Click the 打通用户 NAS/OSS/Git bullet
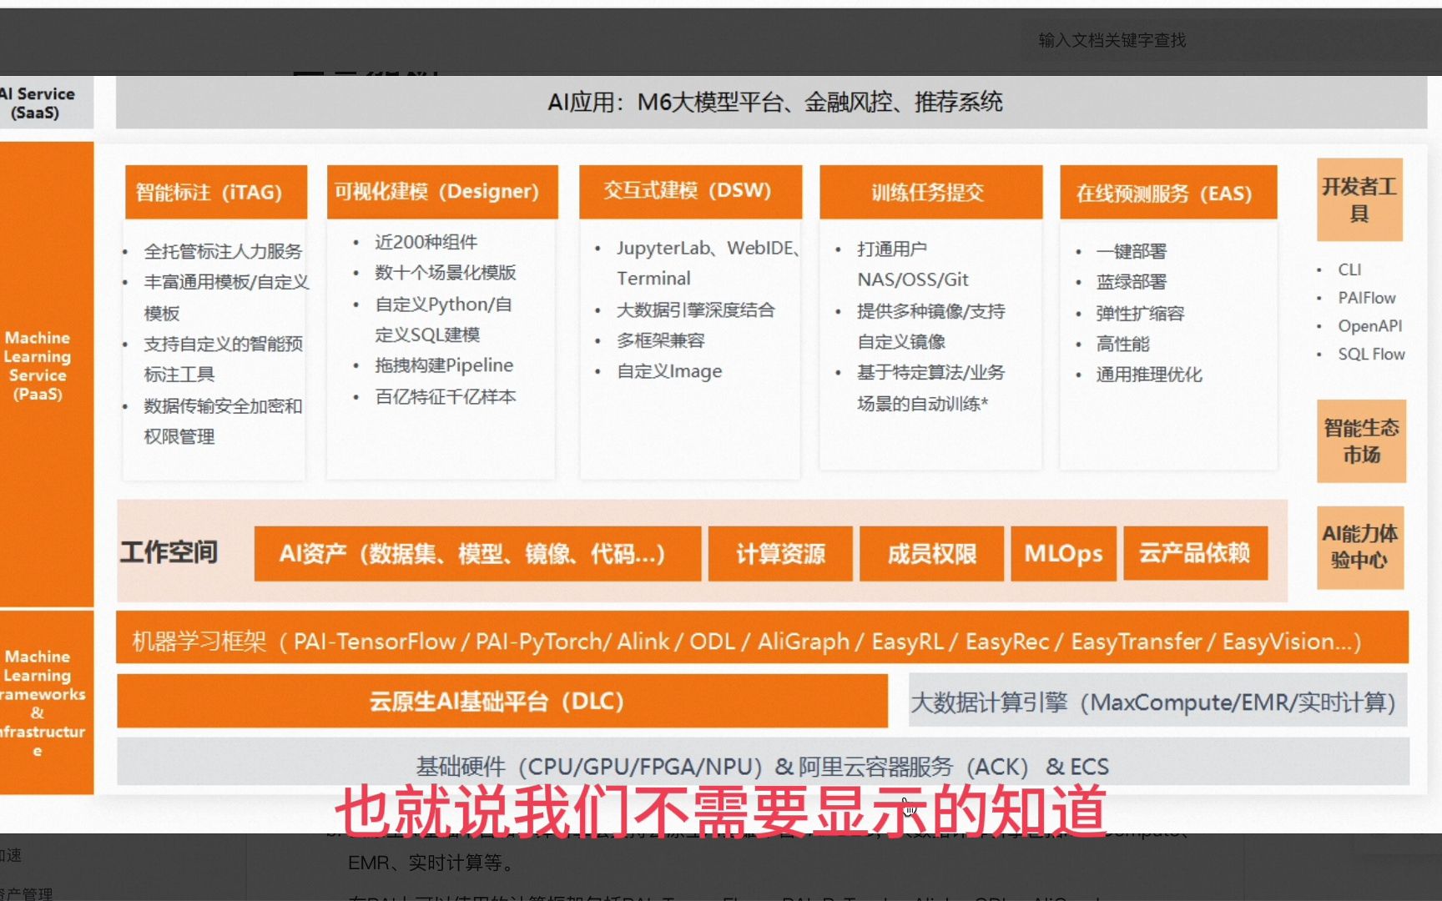This screenshot has height=901, width=1442. click(912, 264)
